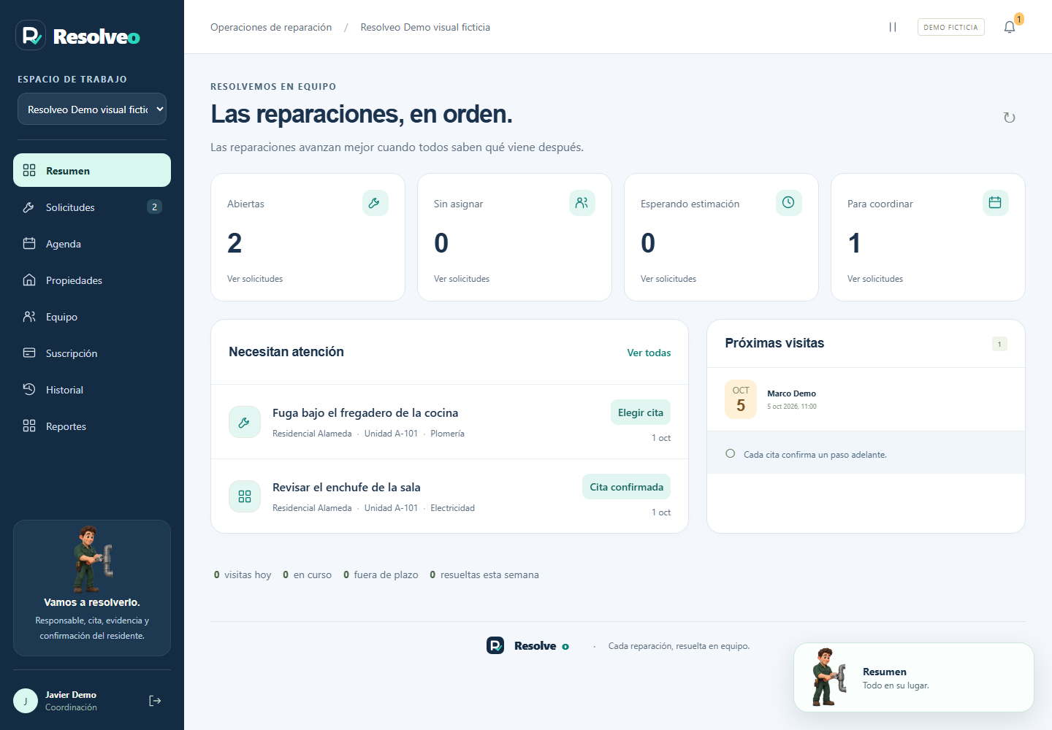Click Ver solicitudes under Sin asignar

pyautogui.click(x=462, y=279)
